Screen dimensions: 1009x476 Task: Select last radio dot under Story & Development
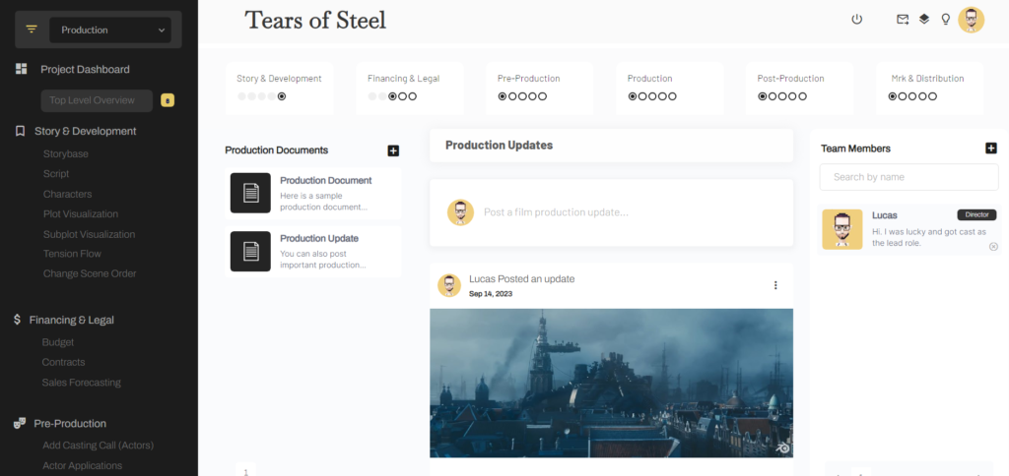point(282,96)
